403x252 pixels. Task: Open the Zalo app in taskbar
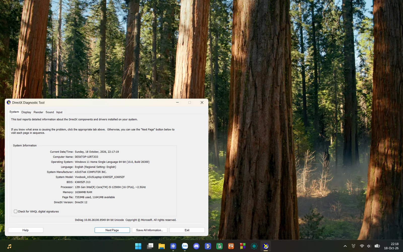[x=185, y=246]
